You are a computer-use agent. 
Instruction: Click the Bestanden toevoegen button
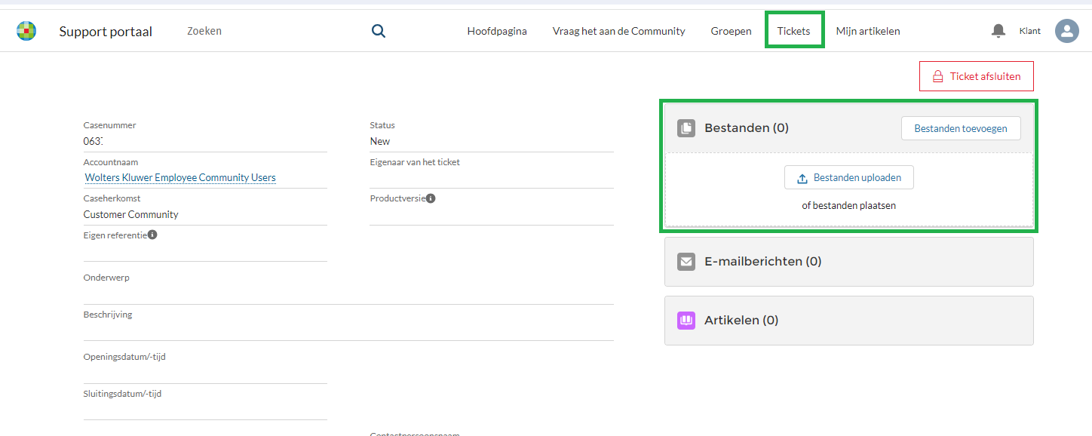[x=960, y=127]
